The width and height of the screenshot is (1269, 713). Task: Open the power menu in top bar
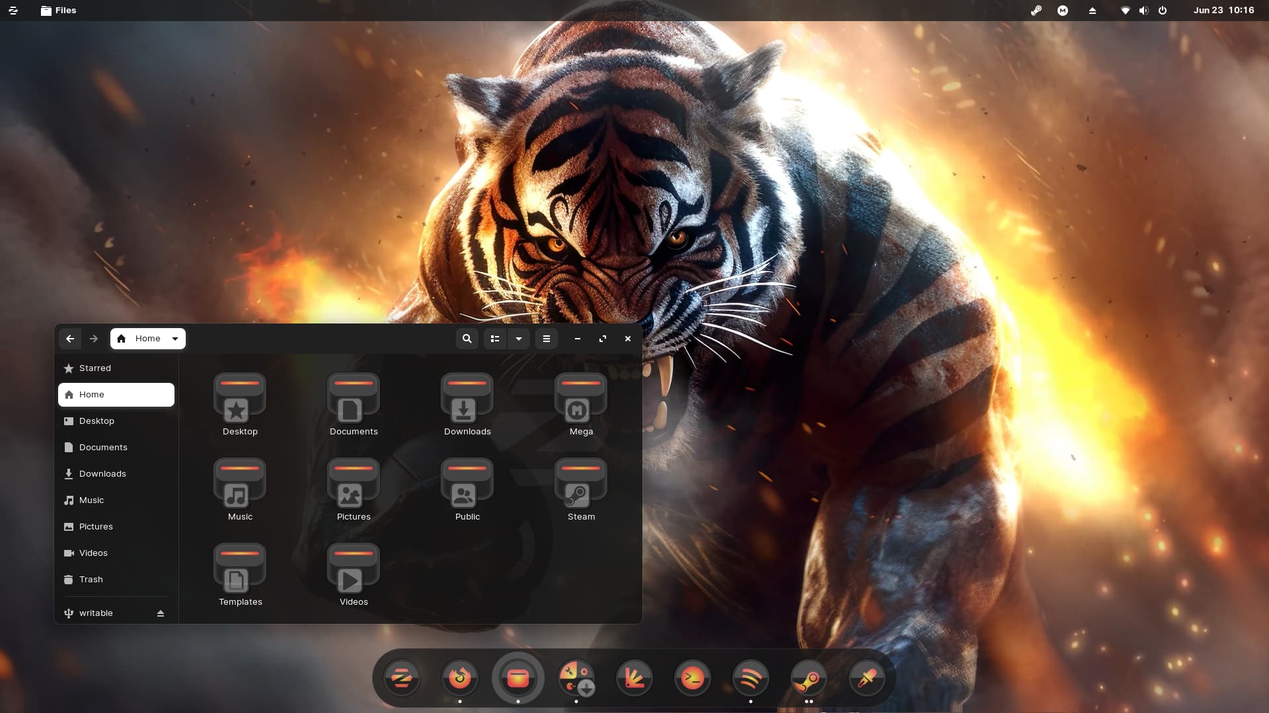point(1163,11)
